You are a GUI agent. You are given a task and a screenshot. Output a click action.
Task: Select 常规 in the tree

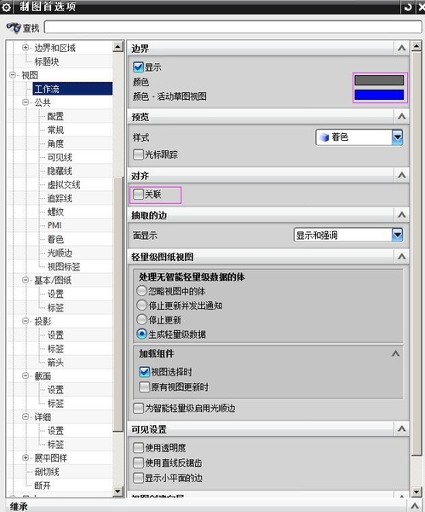[x=55, y=130]
